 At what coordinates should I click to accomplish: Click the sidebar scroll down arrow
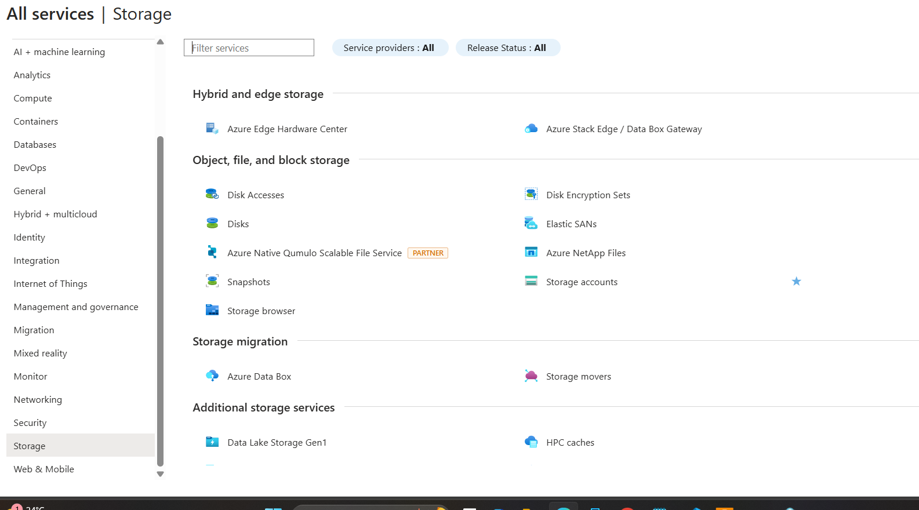pos(161,474)
